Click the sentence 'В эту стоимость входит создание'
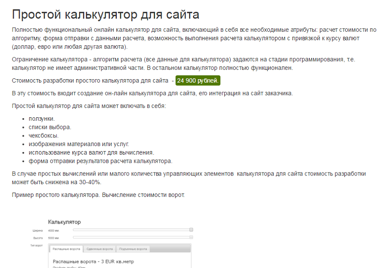Image resolution: width=385 pixels, height=268 pixels. pyautogui.click(x=152, y=93)
